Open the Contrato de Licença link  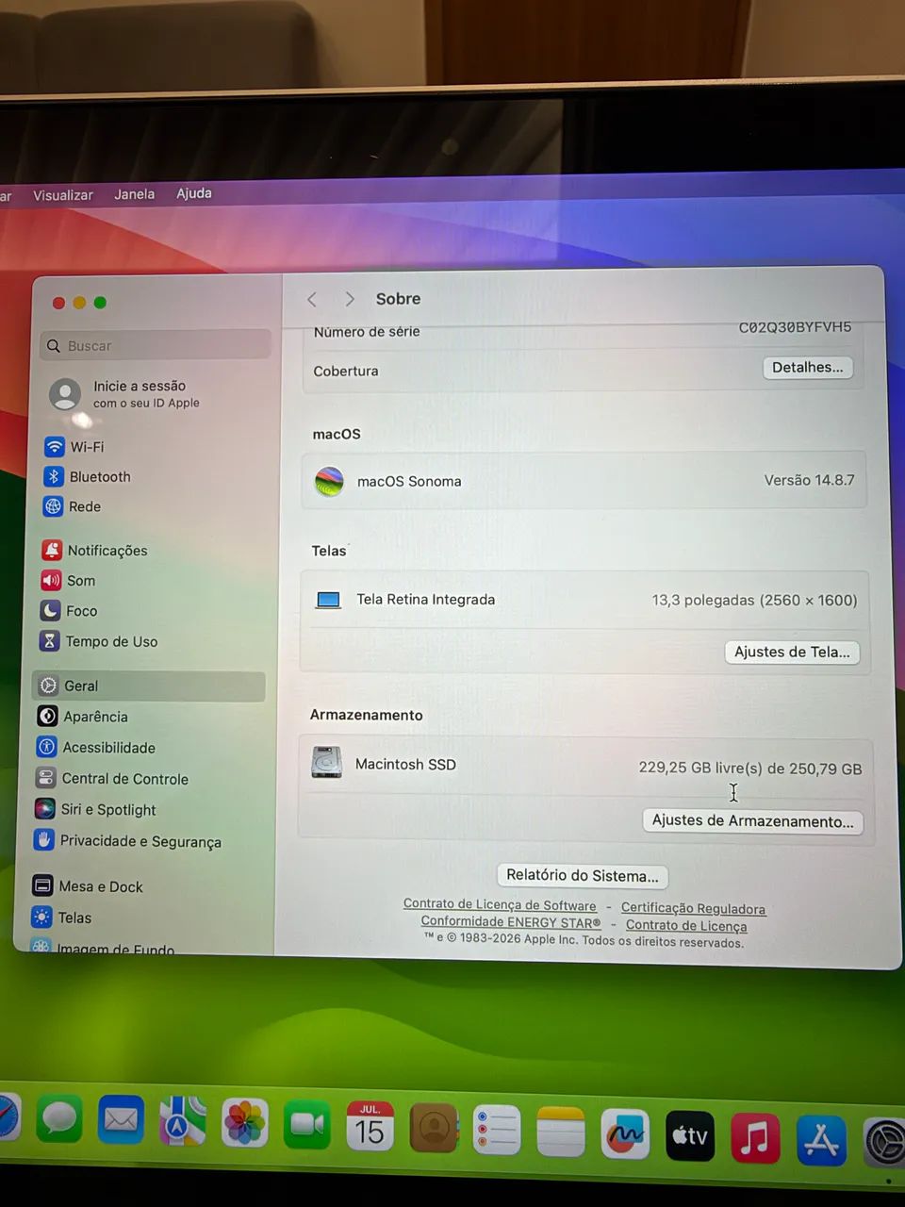(x=686, y=926)
